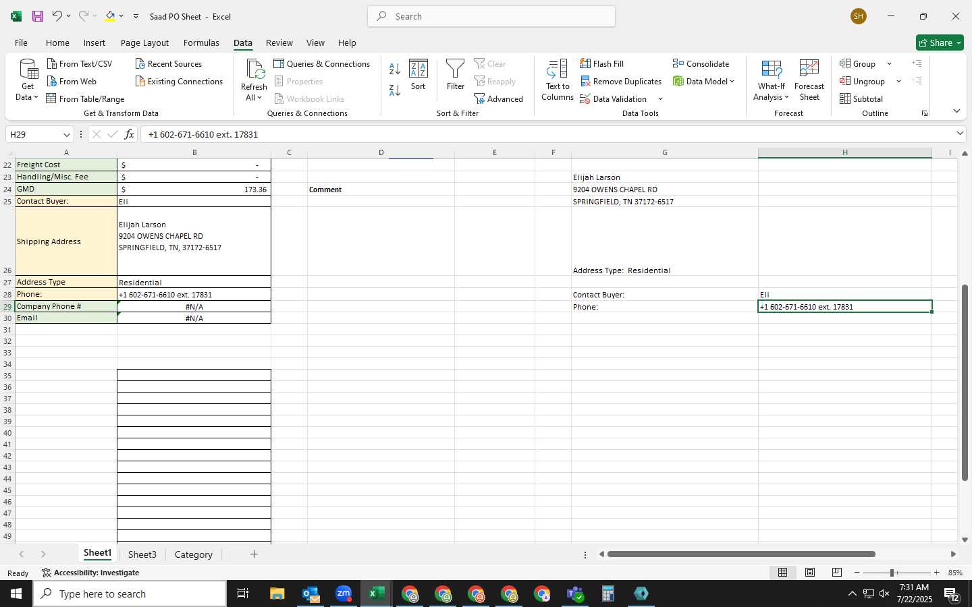Open Outline dialog launcher
This screenshot has width=972, height=607.
[x=925, y=113]
